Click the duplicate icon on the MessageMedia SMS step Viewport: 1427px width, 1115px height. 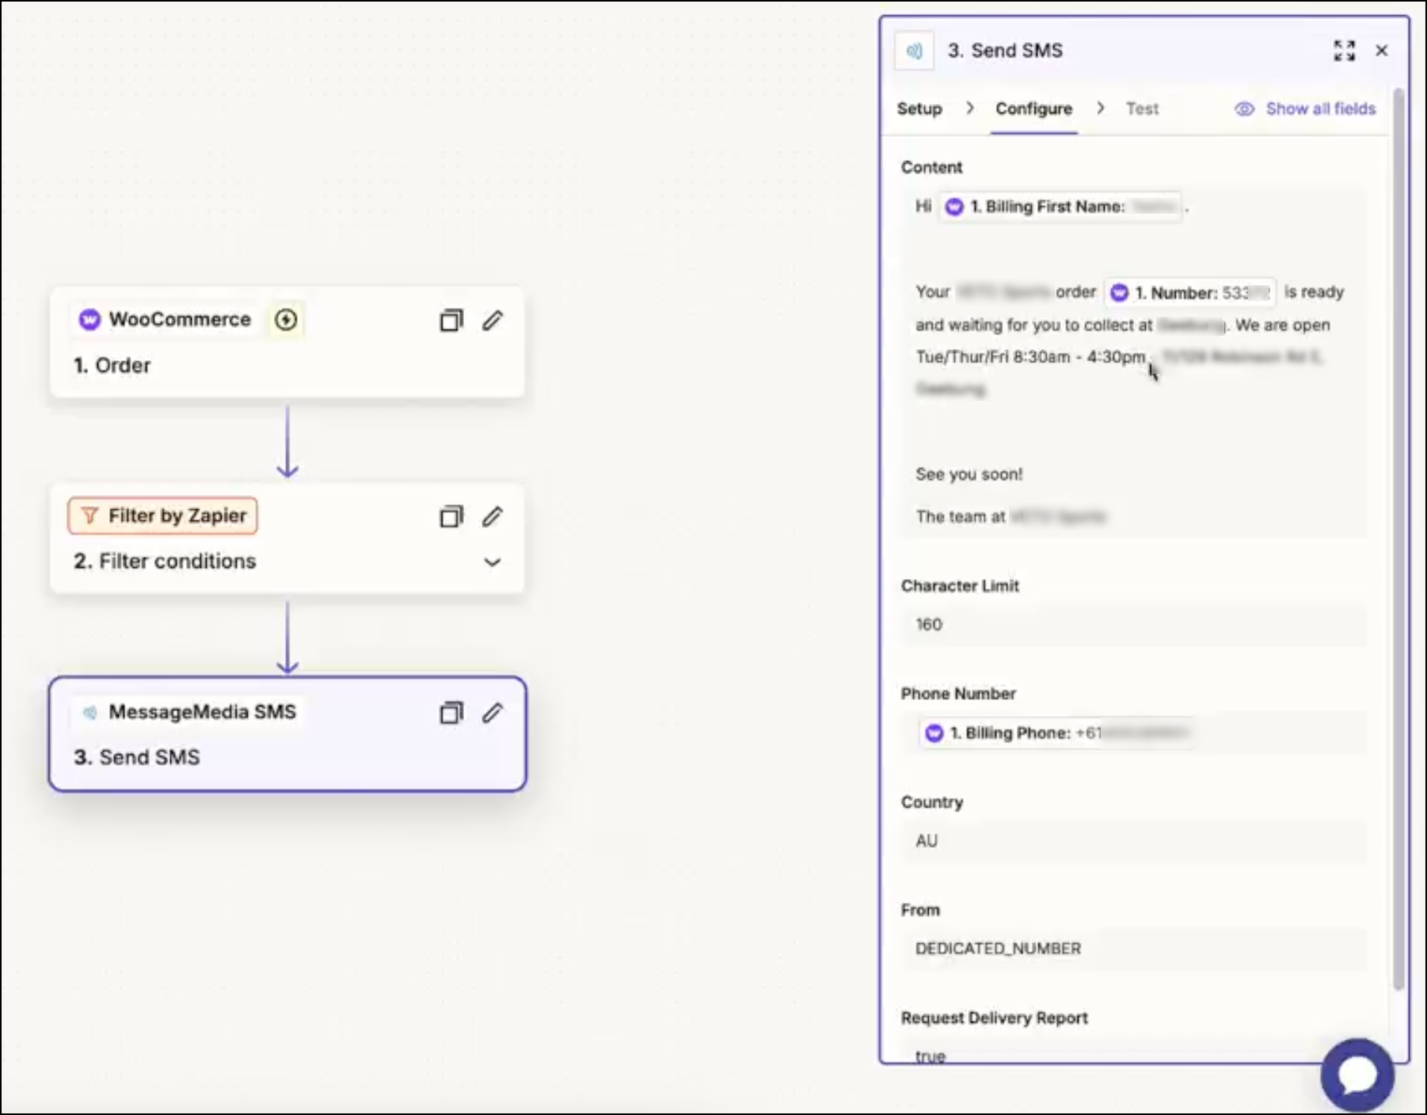tap(451, 713)
